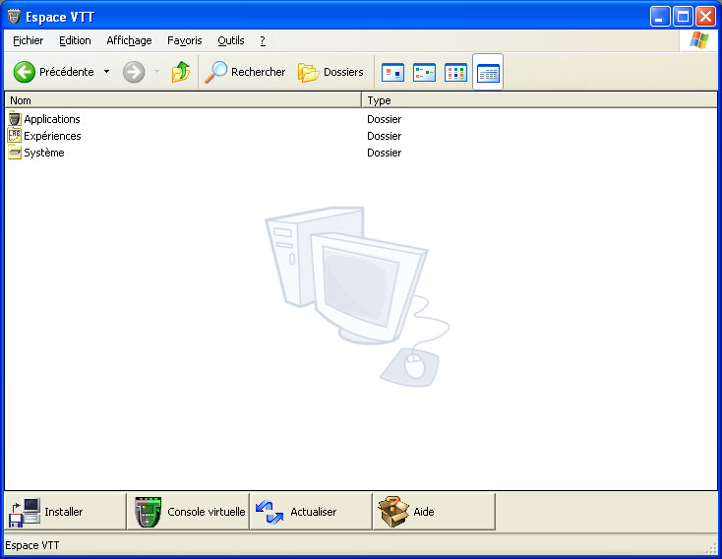The height and width of the screenshot is (559, 722).
Task: Select the Système folder icon
Action: pos(15,153)
